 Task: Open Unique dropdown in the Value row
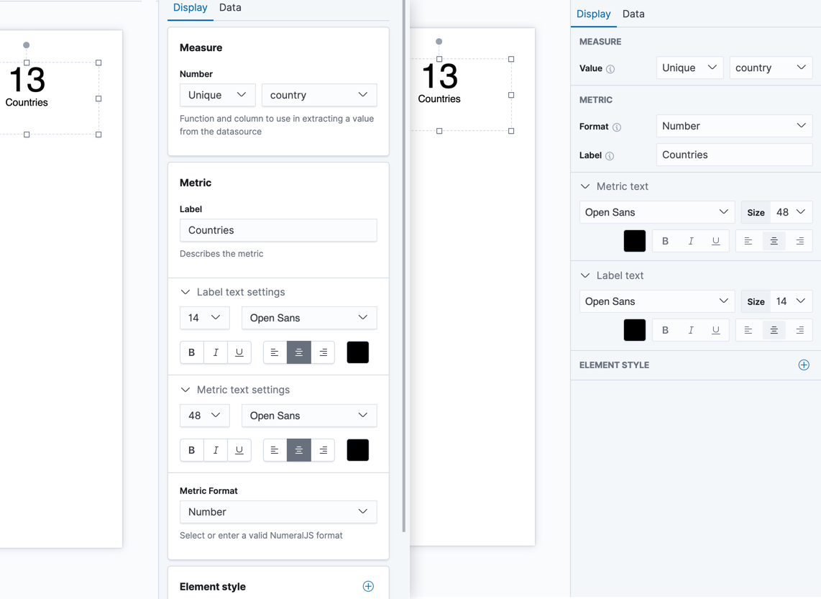click(689, 68)
